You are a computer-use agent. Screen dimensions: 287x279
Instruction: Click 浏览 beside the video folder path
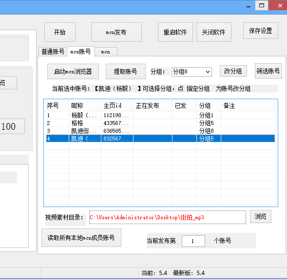point(261,217)
